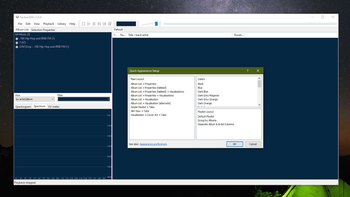
Task: Open the Help menu
Action: coord(72,24)
